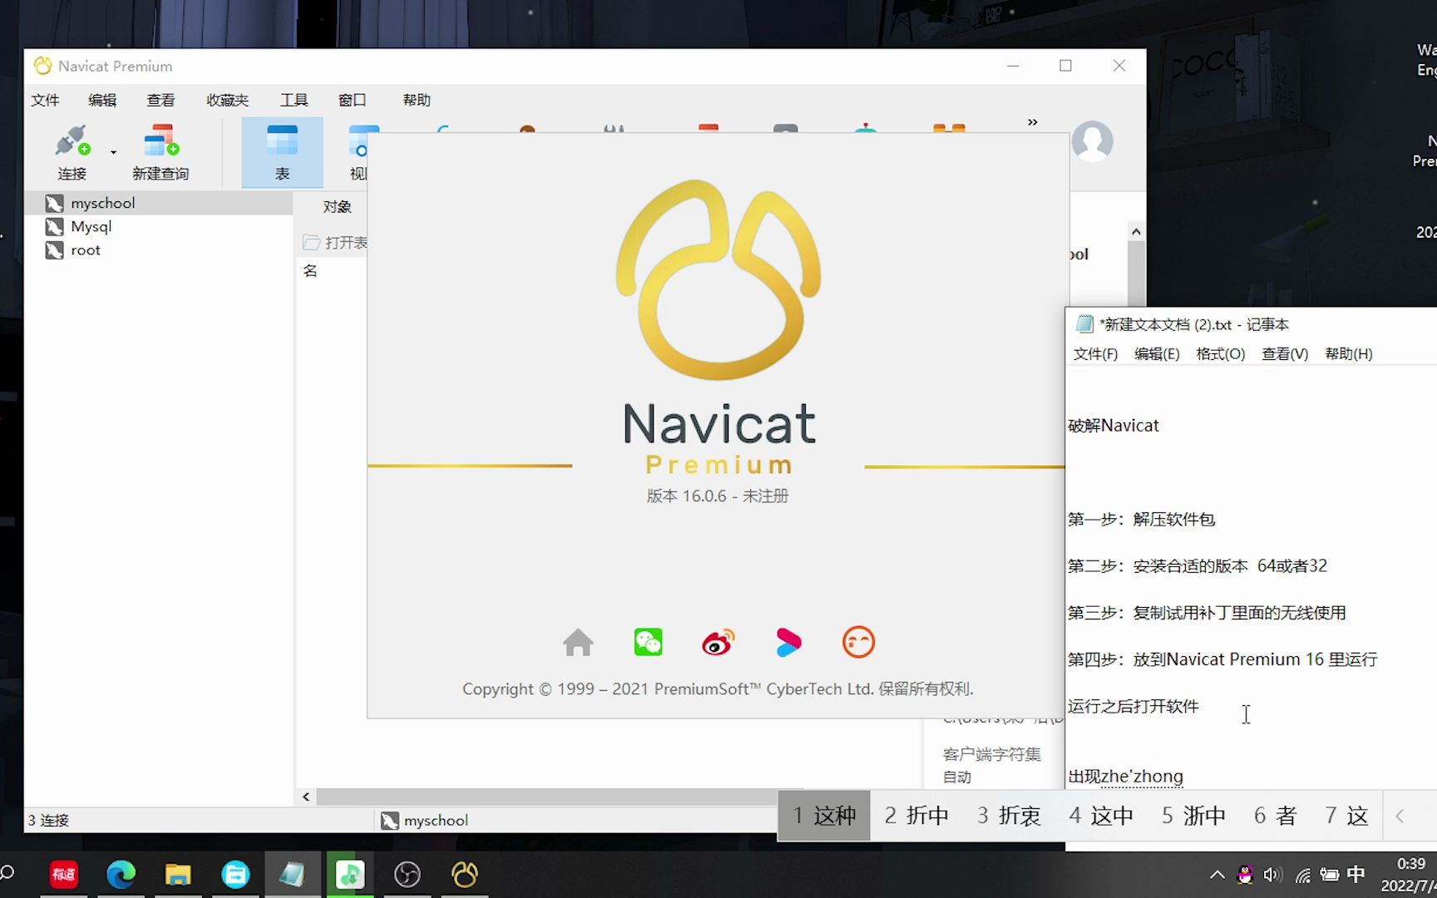
Task: Click the 第二步 line in Notepad
Action: coord(1197,566)
